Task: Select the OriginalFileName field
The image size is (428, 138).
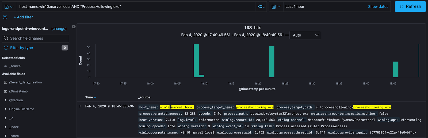Action: click(x=22, y=109)
